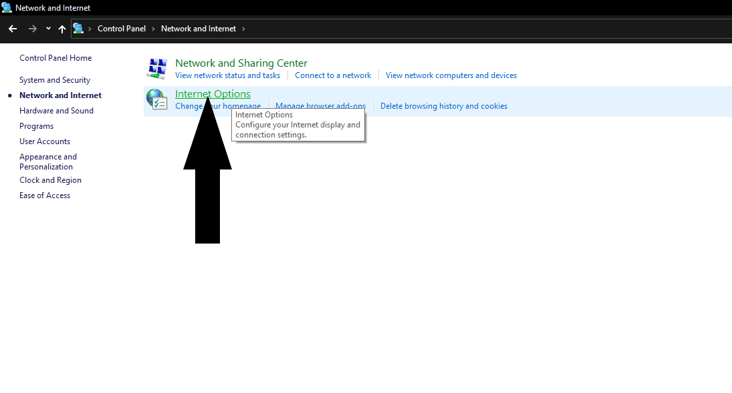Open Appearance and Personalization category
This screenshot has width=732, height=393.
[x=48, y=161]
